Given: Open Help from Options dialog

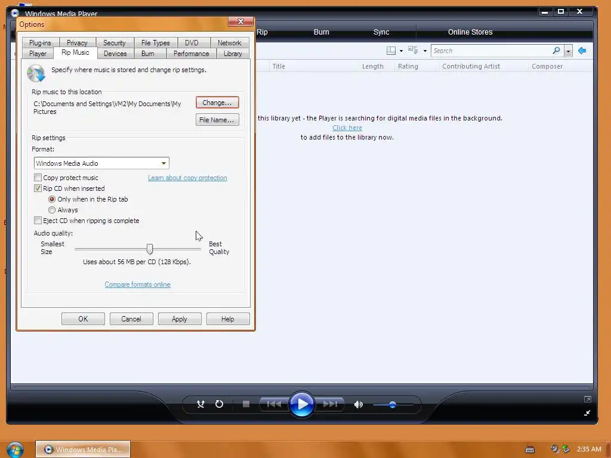Looking at the screenshot, I should [x=228, y=319].
